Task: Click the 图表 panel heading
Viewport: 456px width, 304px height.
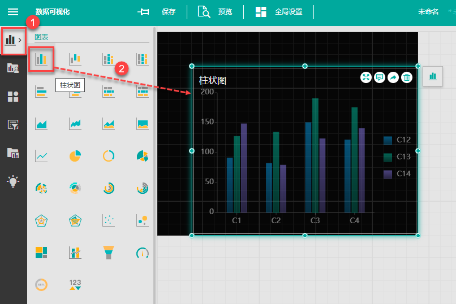Action: [41, 37]
